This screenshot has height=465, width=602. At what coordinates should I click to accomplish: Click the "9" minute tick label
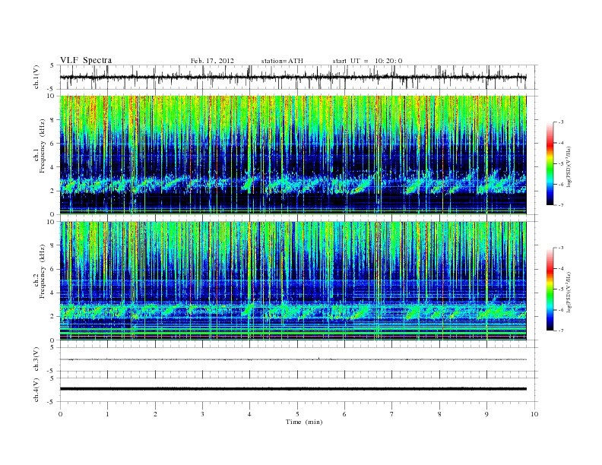(x=486, y=414)
